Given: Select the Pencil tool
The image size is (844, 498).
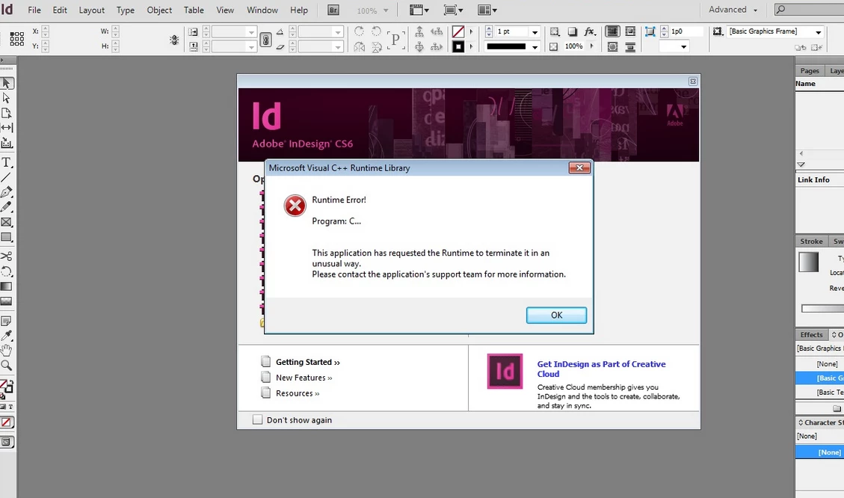Looking at the screenshot, I should coord(7,206).
